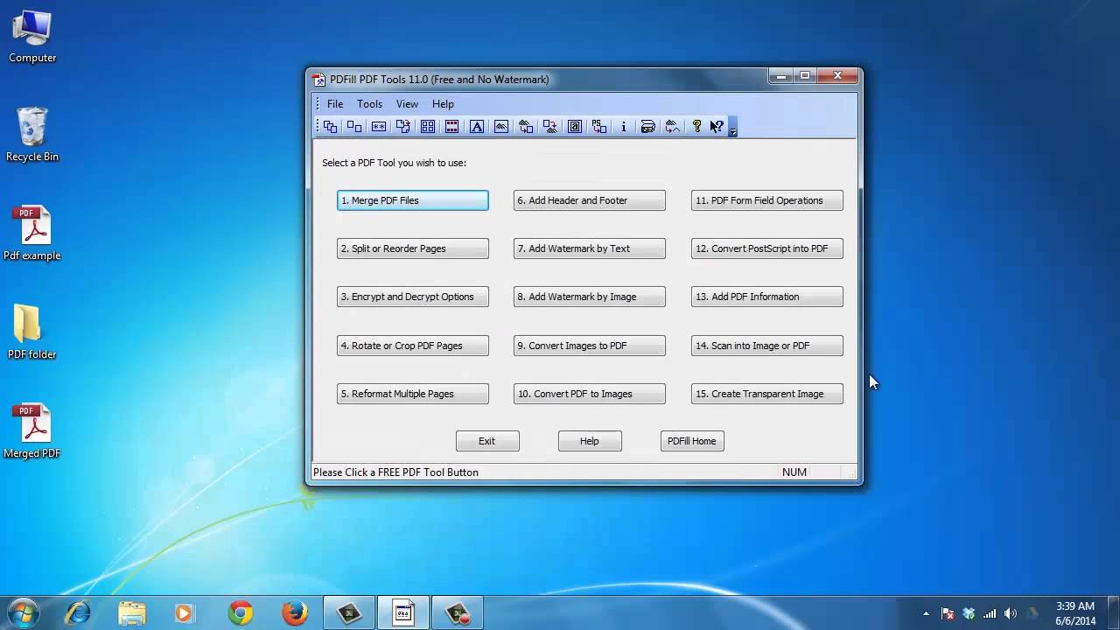The width and height of the screenshot is (1120, 630).
Task: Click 8. Add Watermark by Image button
Action: pos(590,297)
